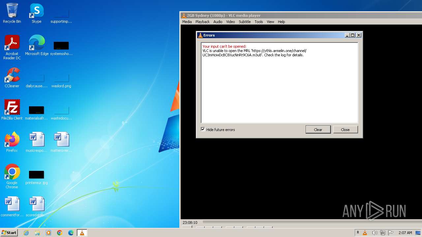This screenshot has height=237, width=422.
Task: Show hidden tray icons arrow
Action: coord(358,233)
